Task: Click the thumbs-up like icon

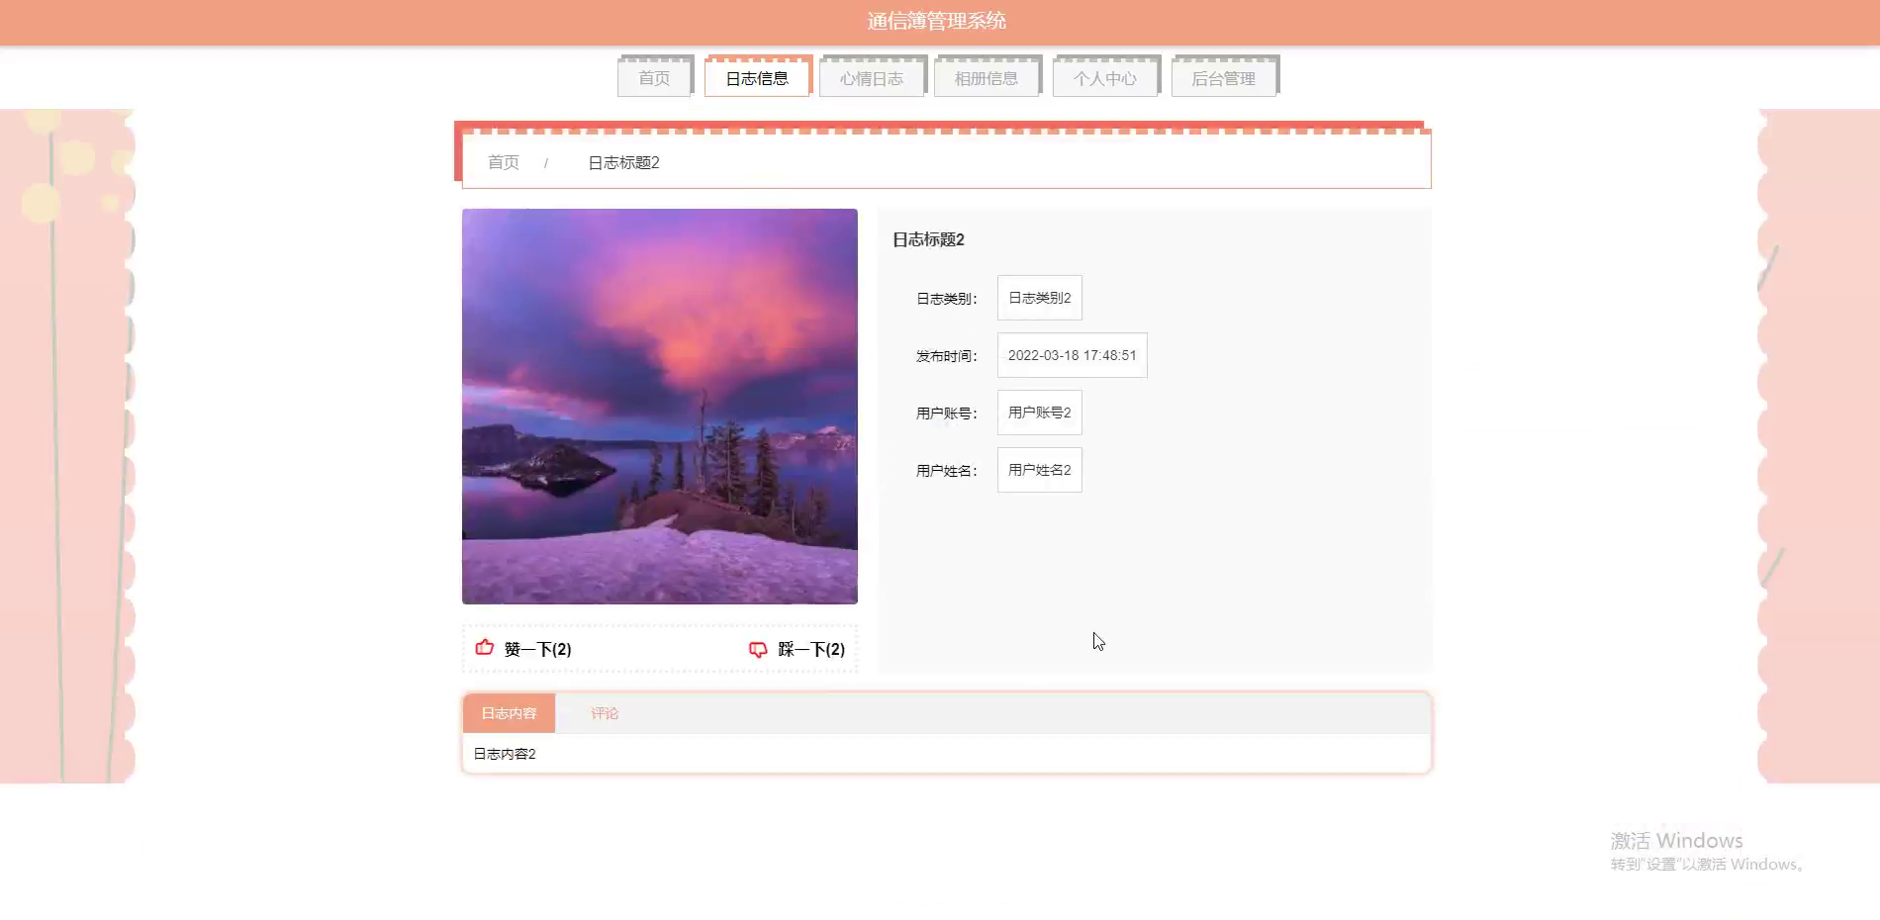Action: pyautogui.click(x=485, y=648)
